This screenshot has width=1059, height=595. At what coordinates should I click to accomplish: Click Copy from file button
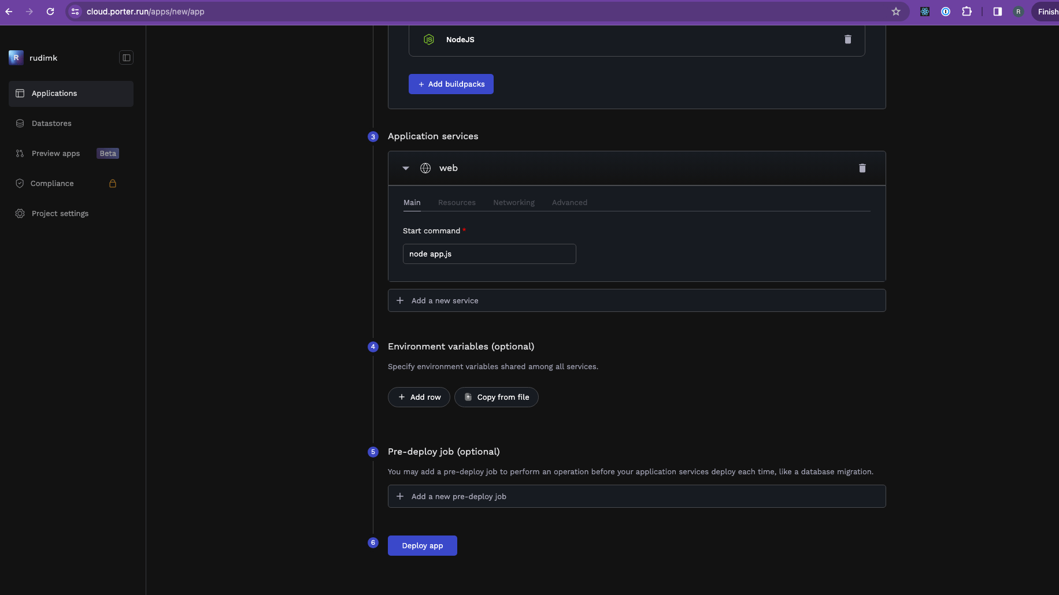497,397
